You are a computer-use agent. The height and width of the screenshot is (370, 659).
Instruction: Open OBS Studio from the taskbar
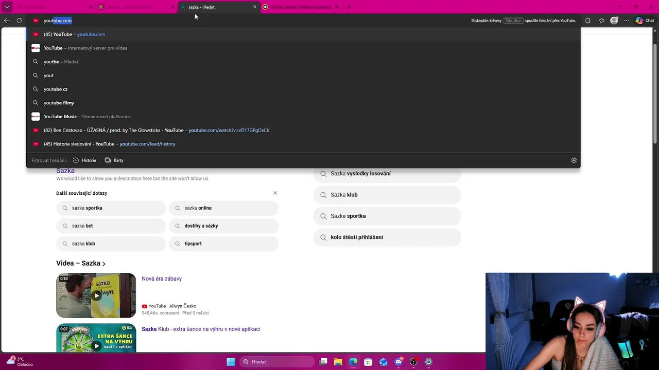coord(413,362)
